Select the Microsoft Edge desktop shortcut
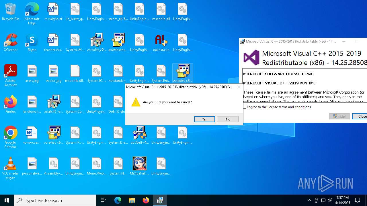The width and height of the screenshot is (367, 206). (32, 13)
